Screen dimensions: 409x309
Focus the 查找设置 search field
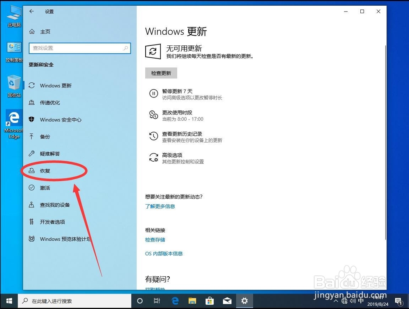point(80,48)
